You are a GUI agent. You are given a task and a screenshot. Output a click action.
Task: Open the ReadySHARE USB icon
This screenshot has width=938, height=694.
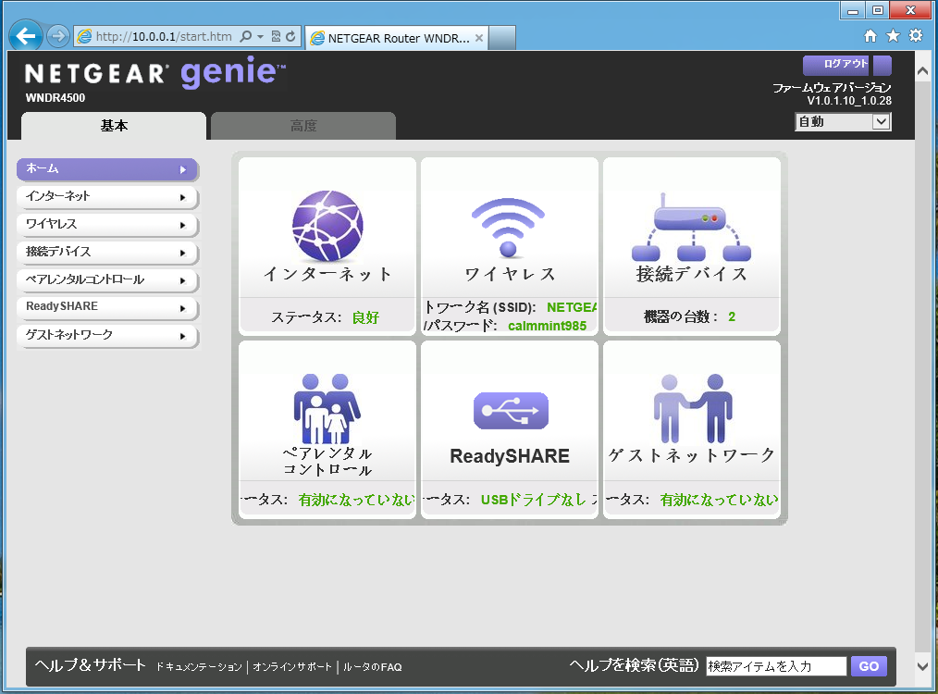coord(510,411)
